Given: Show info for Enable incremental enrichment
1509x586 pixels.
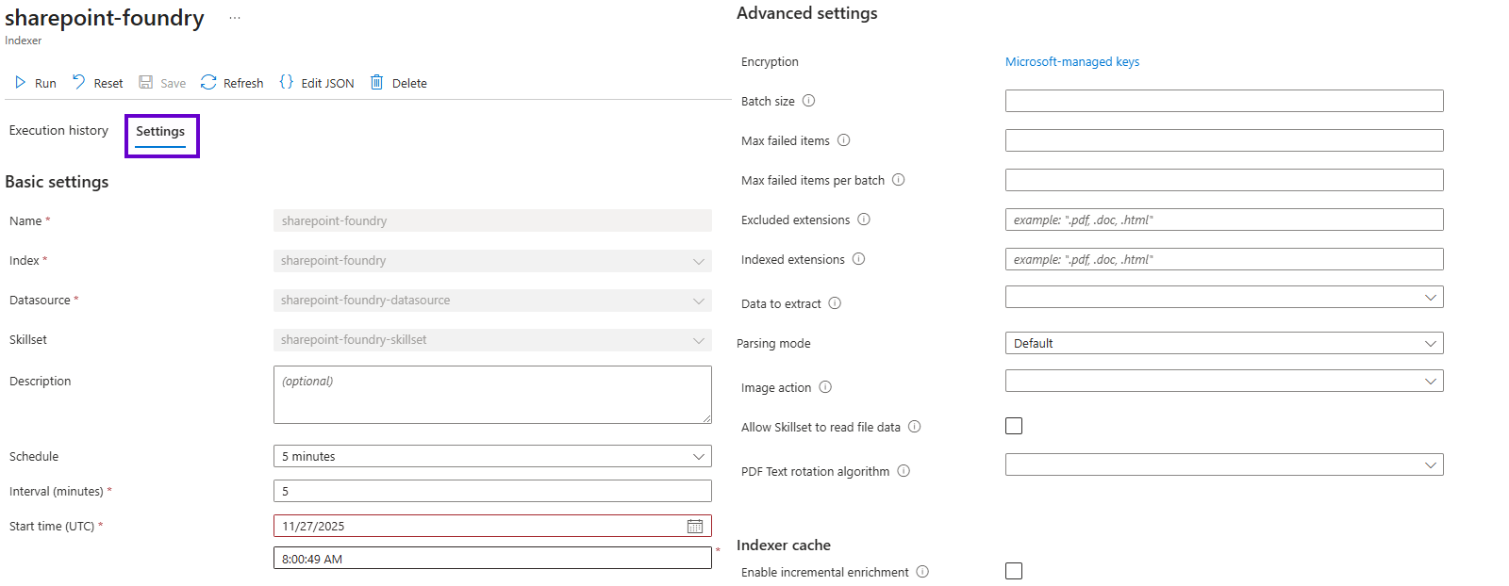Looking at the screenshot, I should click(923, 572).
